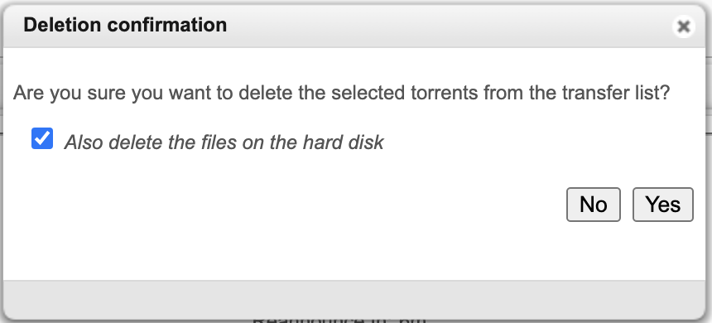Screen dimensions: 712x323
Task: Close the Deletion confirmation dialog with X
Action: 683,27
